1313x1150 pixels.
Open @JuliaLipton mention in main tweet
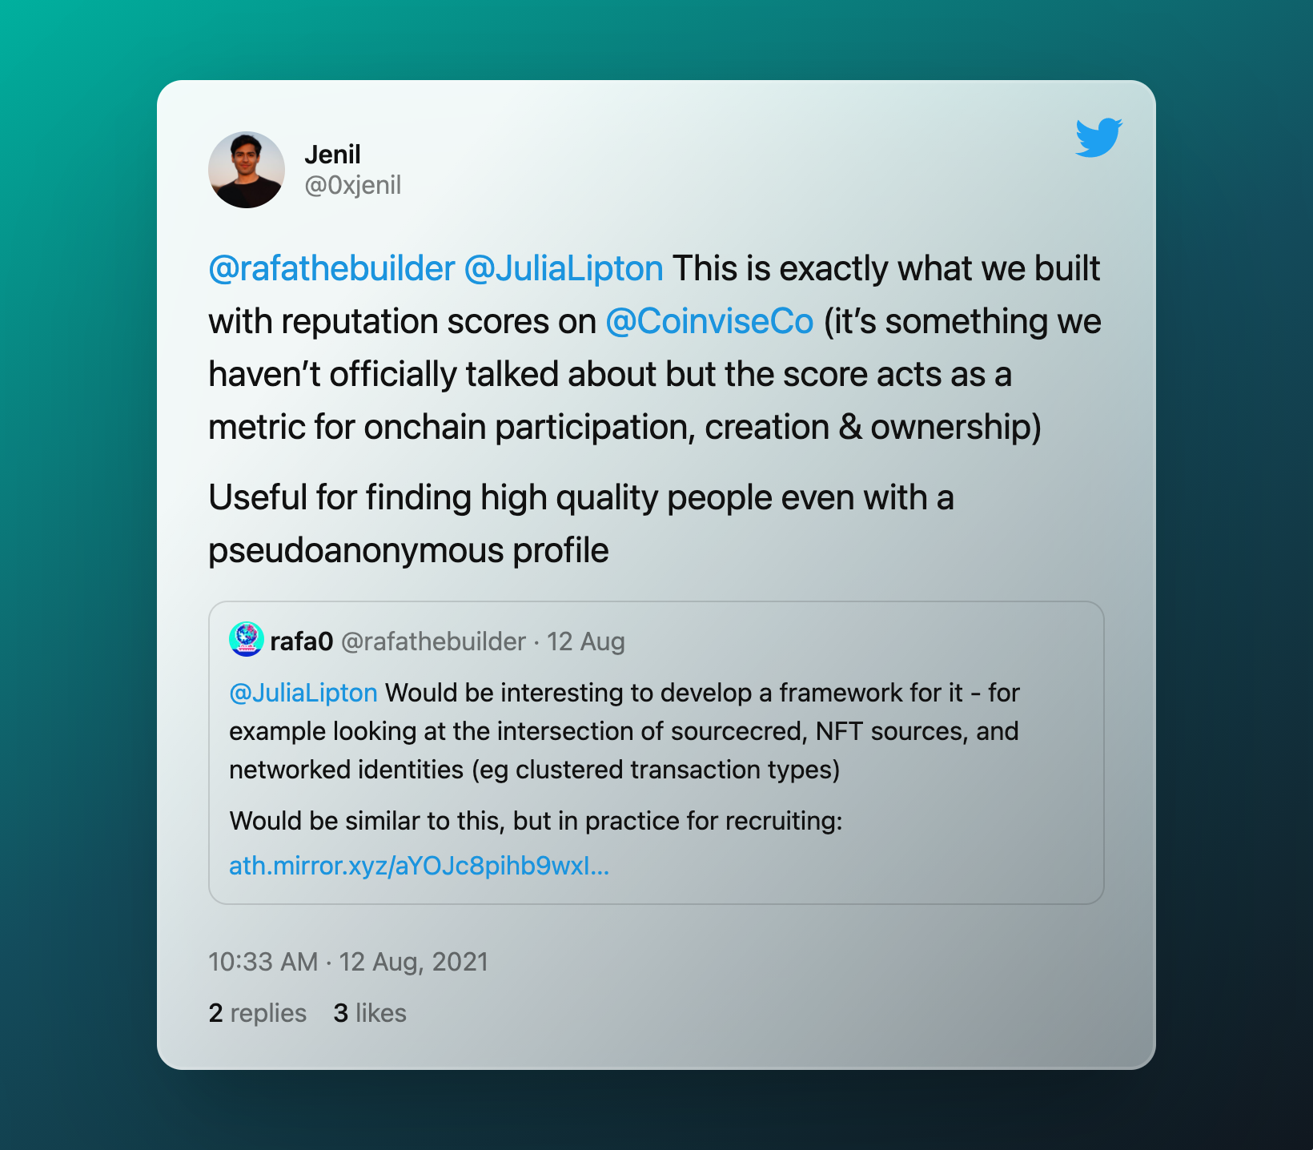pos(564,269)
